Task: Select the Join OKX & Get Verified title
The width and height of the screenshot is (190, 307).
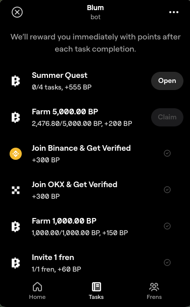Action: coord(75,185)
